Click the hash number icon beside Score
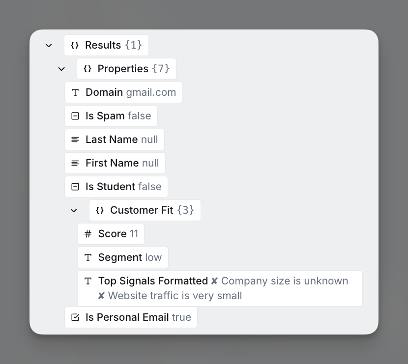408x364 pixels. coord(88,234)
